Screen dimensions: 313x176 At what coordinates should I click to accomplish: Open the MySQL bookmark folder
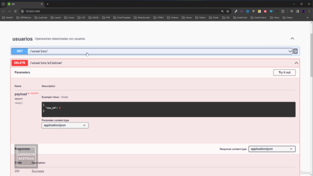coord(93,18)
